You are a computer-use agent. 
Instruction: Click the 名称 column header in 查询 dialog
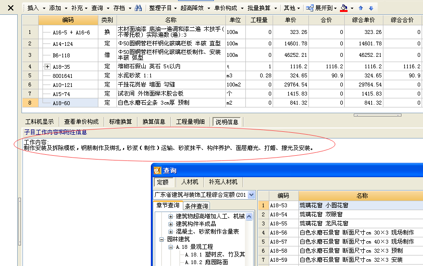pyautogui.click(x=361, y=196)
